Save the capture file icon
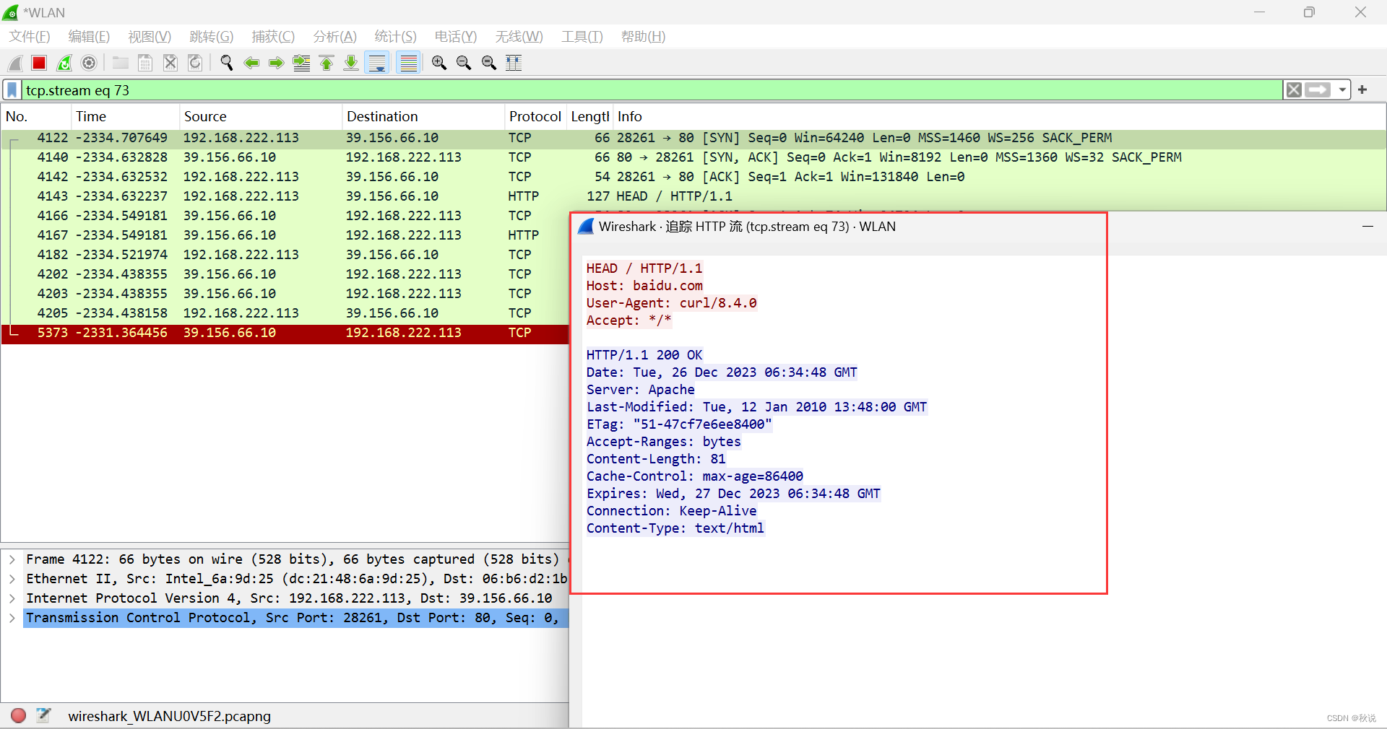This screenshot has height=729, width=1387. (x=145, y=63)
